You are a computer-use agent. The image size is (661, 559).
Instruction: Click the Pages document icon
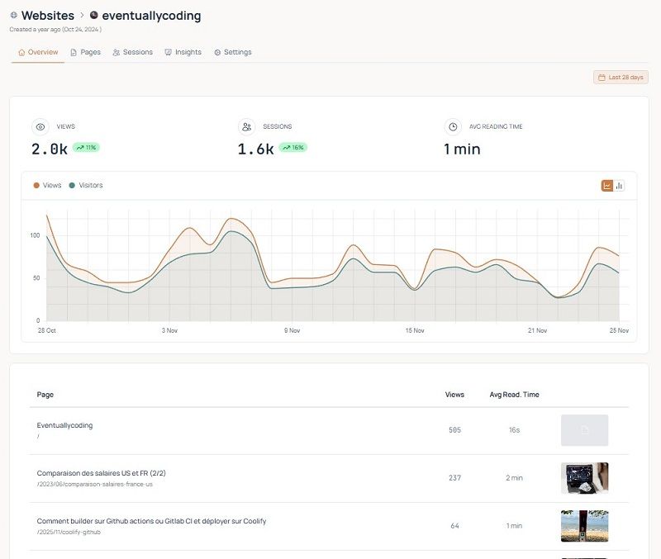coord(74,51)
